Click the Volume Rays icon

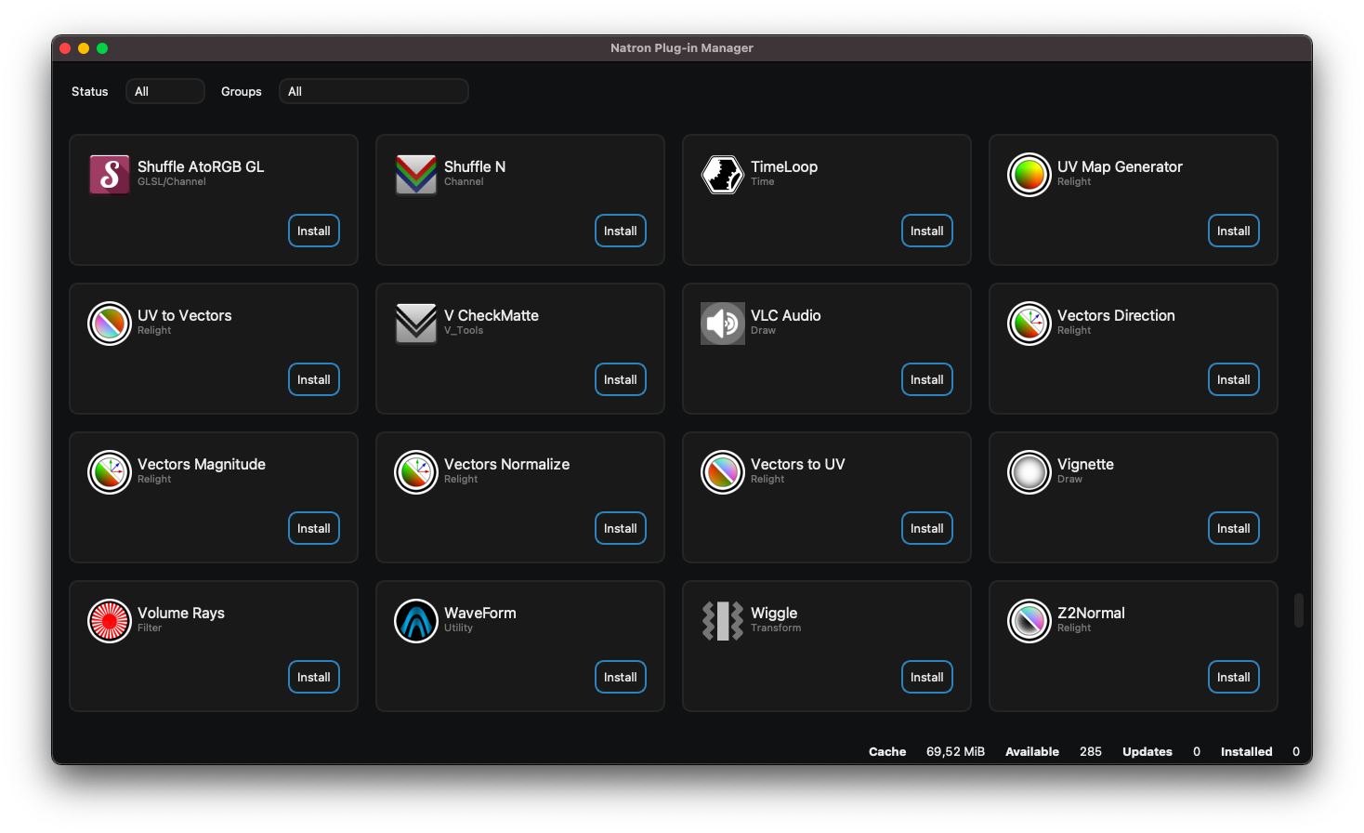click(x=110, y=621)
